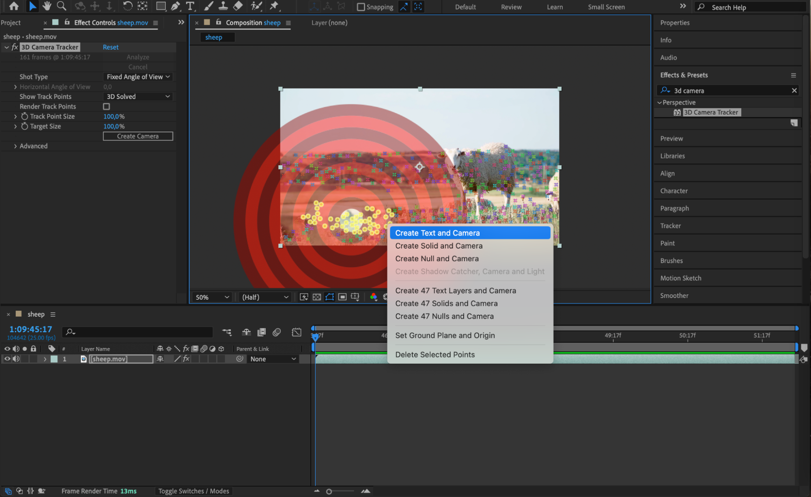The image size is (811, 497).
Task: Click the Create Camera button
Action: [x=138, y=136]
